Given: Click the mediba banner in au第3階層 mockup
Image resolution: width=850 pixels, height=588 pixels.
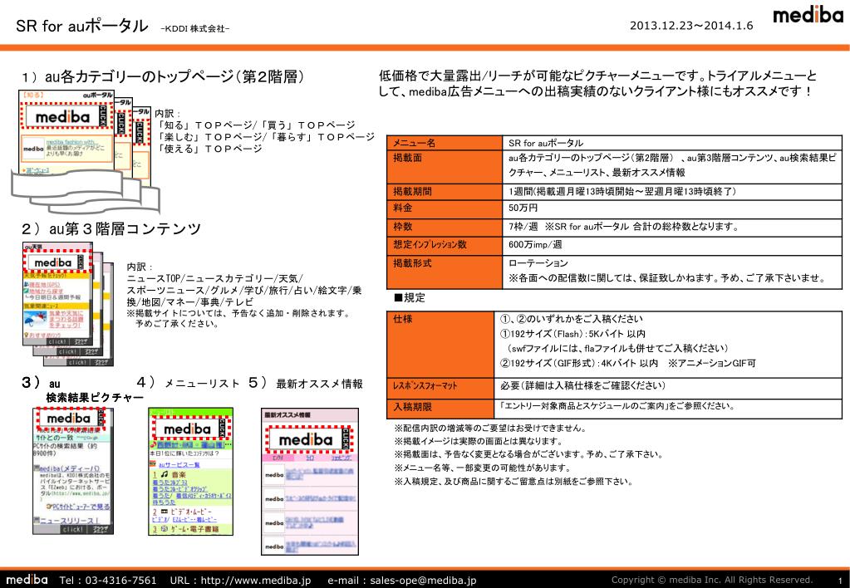Looking at the screenshot, I should (56, 262).
